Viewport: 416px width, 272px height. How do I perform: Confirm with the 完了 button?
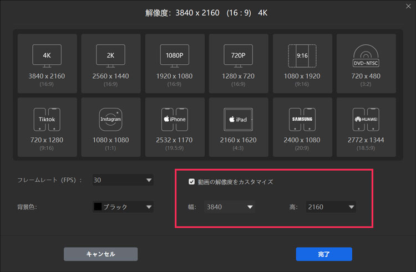pyautogui.click(x=324, y=254)
